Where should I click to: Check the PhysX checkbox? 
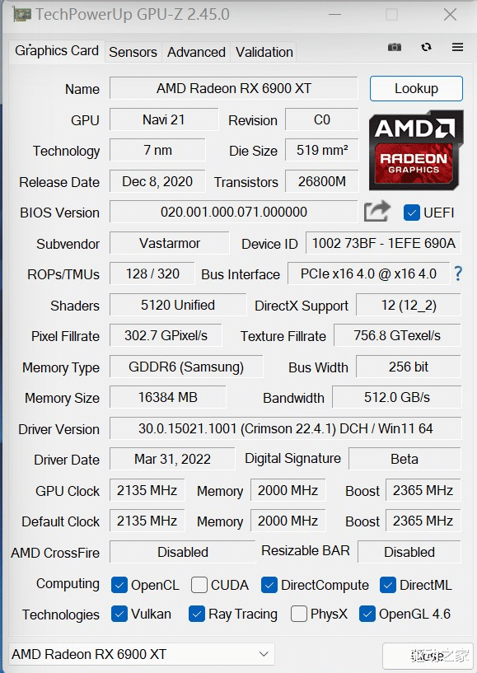(x=297, y=614)
